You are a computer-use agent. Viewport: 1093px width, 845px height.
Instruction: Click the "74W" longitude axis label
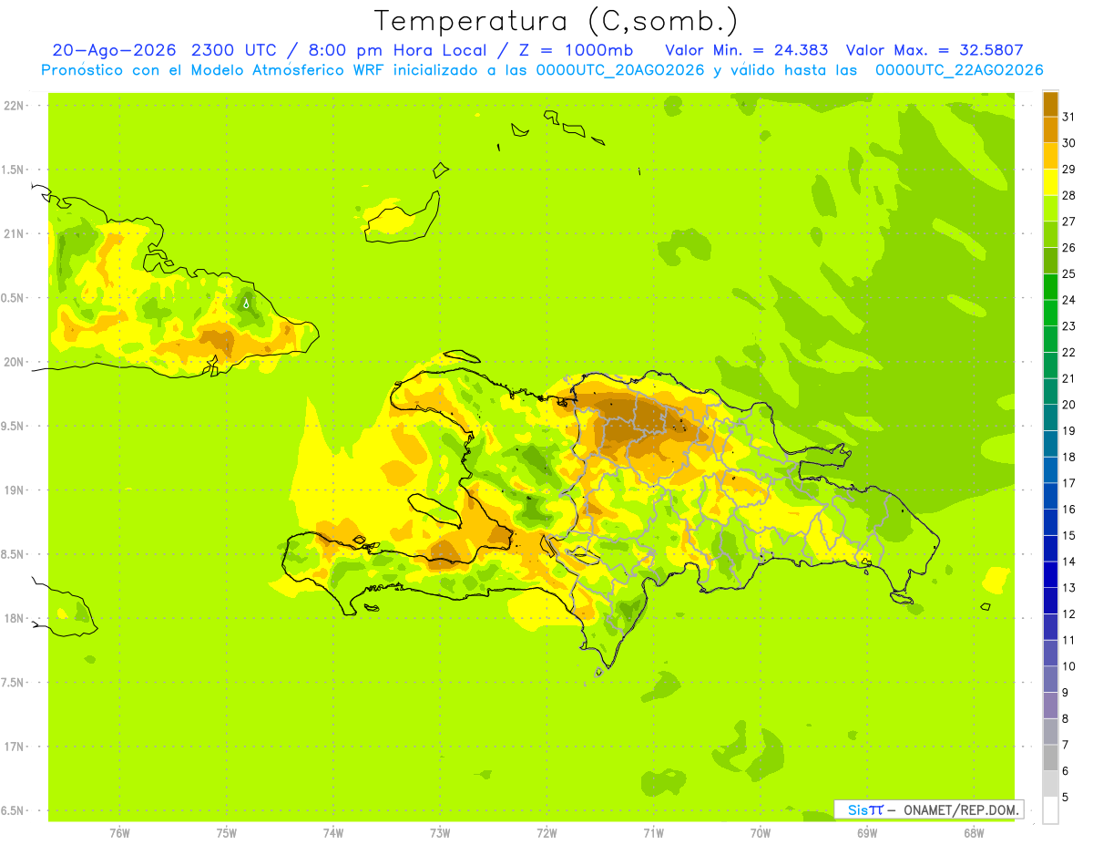pos(333,833)
